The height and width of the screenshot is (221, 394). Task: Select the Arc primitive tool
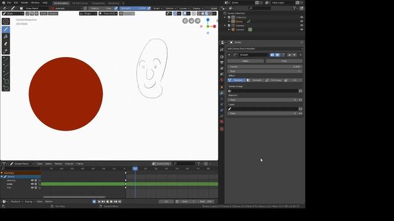click(x=6, y=67)
